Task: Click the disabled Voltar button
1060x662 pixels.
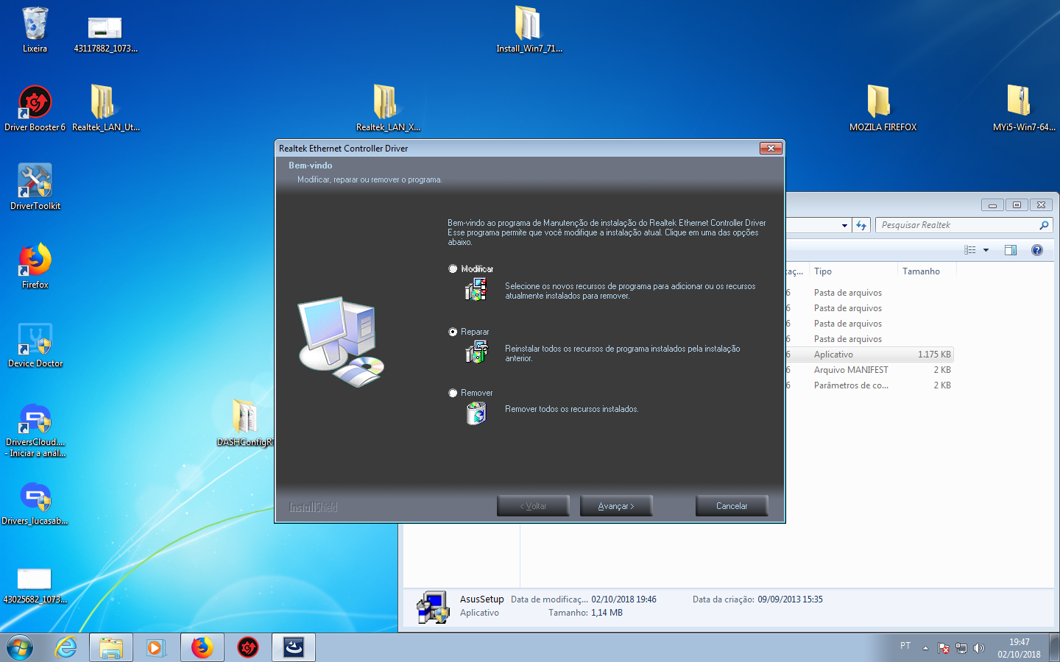Action: 533,506
